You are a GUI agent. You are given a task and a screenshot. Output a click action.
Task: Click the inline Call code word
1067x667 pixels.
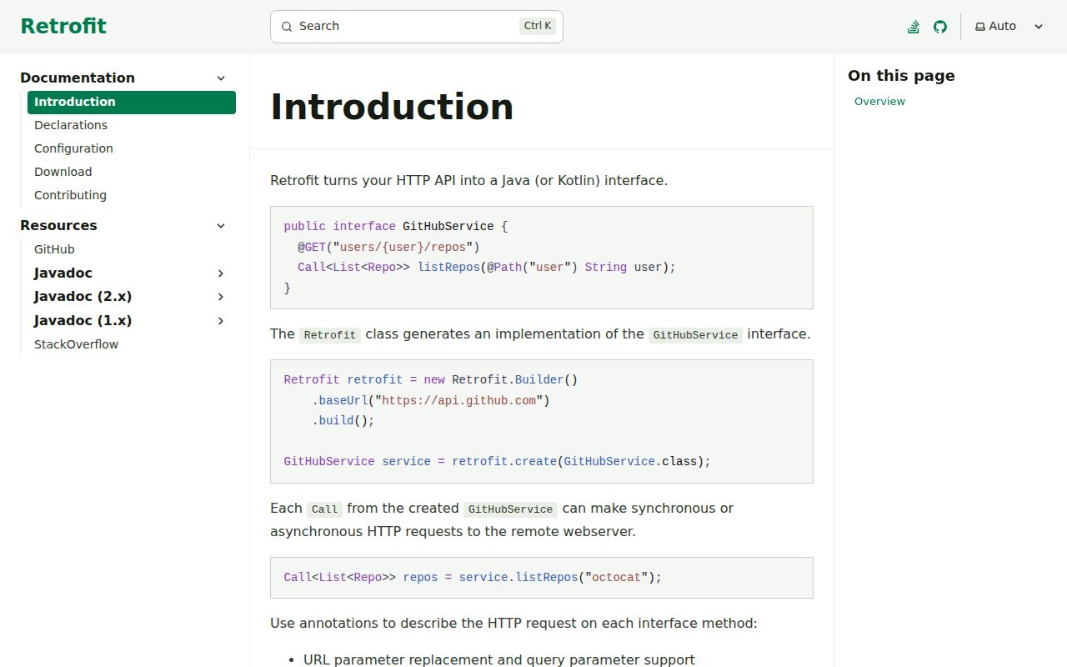pos(324,509)
